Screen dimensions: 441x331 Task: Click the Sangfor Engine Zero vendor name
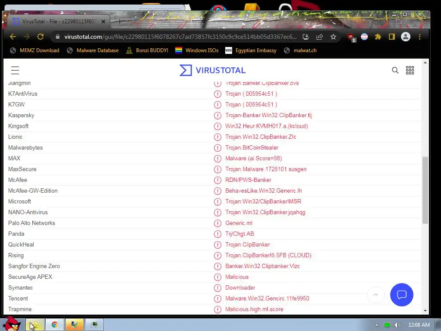[x=34, y=266]
